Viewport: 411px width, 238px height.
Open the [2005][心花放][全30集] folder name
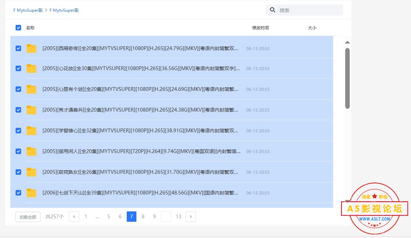click(x=141, y=68)
